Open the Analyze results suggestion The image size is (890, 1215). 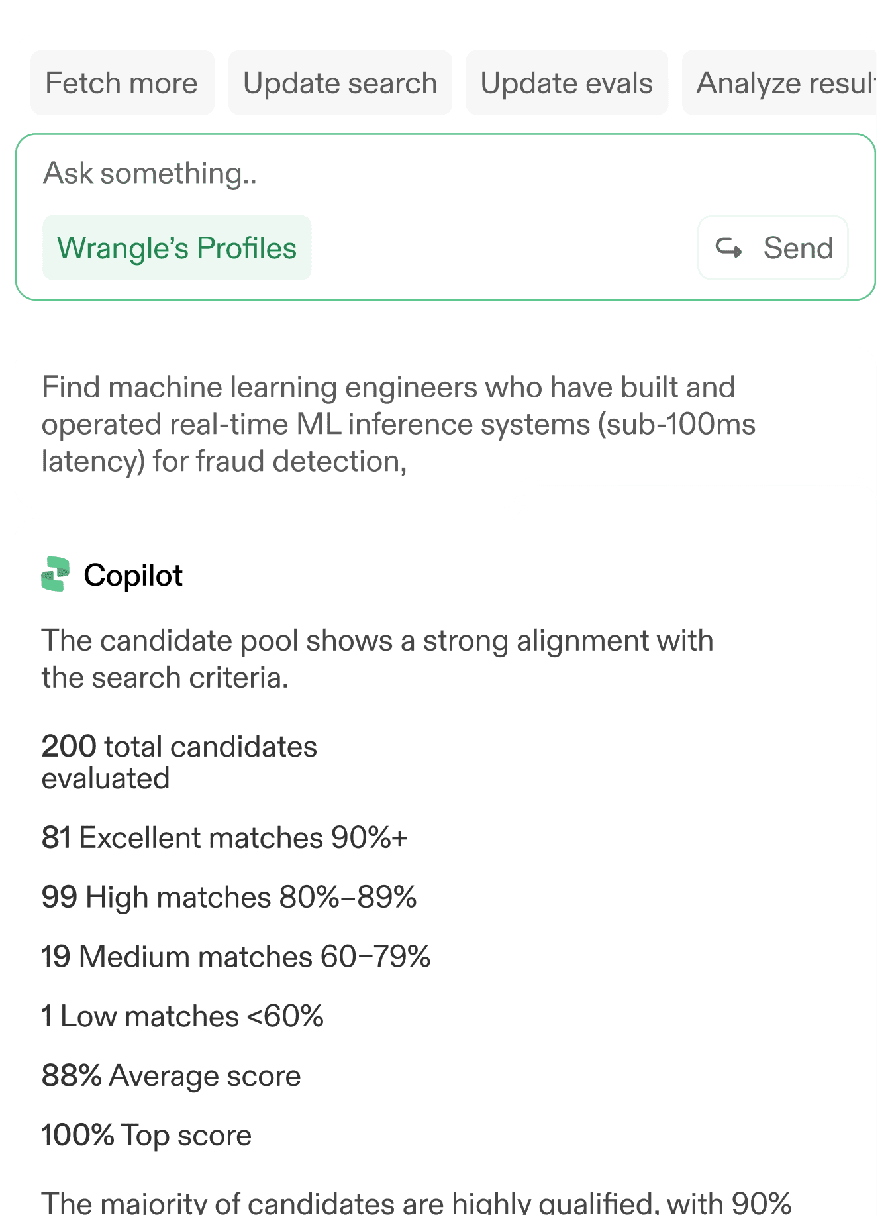click(x=786, y=83)
